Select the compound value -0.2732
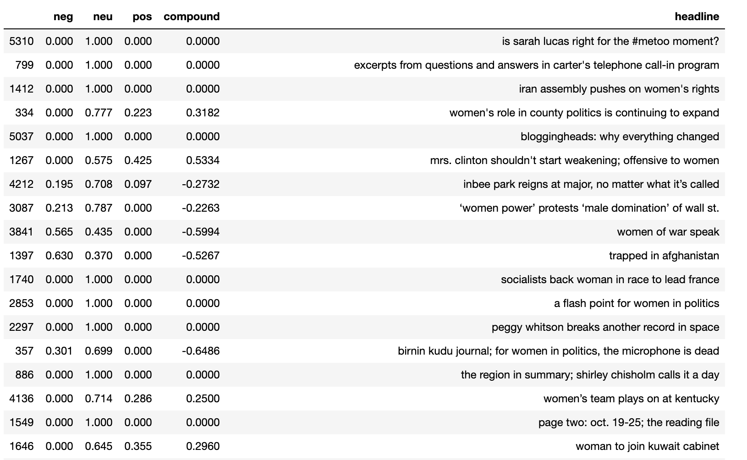Screen dimensions: 747x460 (201, 184)
